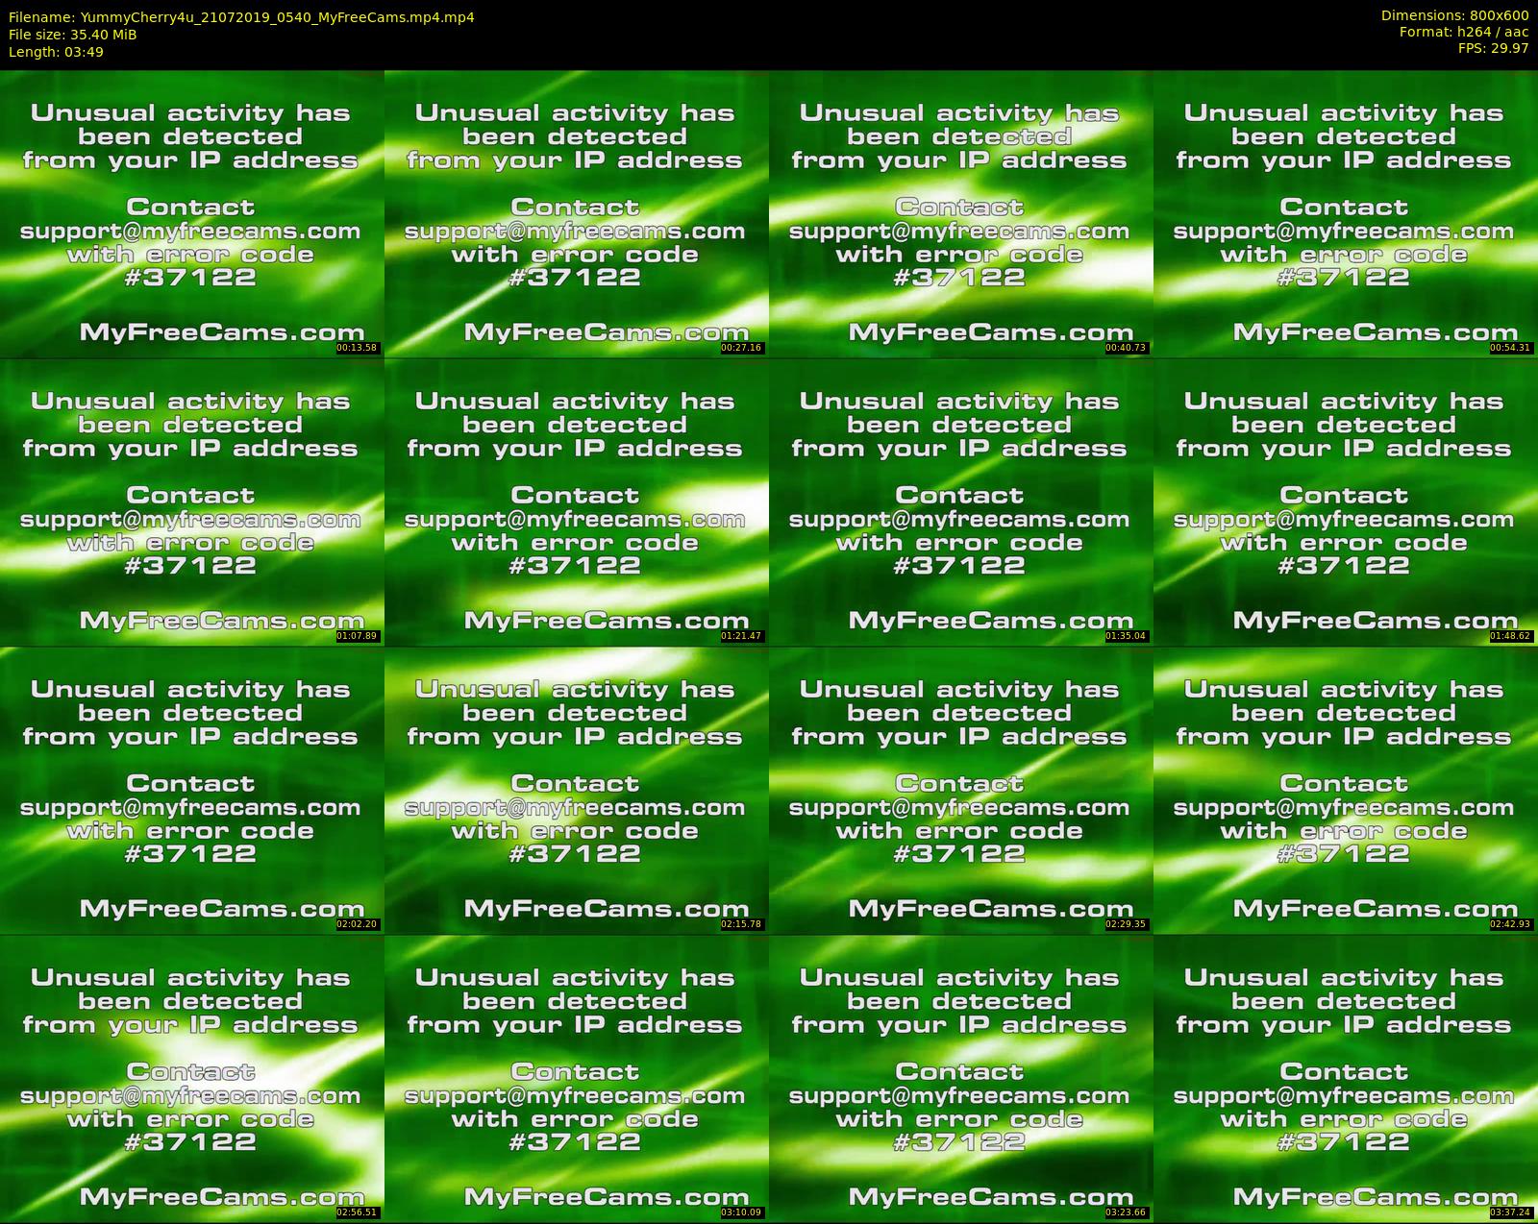
Task: Select the thumbnail frame timestamped 02:42.93
Action: click(1346, 790)
